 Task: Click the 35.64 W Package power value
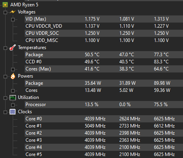(x=93, y=83)
